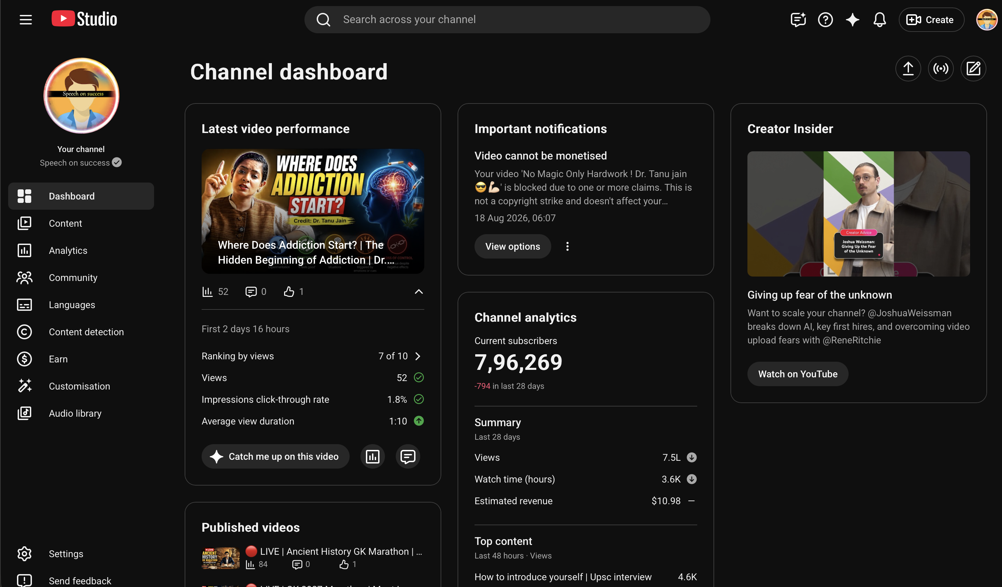
Task: Click comments icon for Ancient History video
Action: pos(297,564)
